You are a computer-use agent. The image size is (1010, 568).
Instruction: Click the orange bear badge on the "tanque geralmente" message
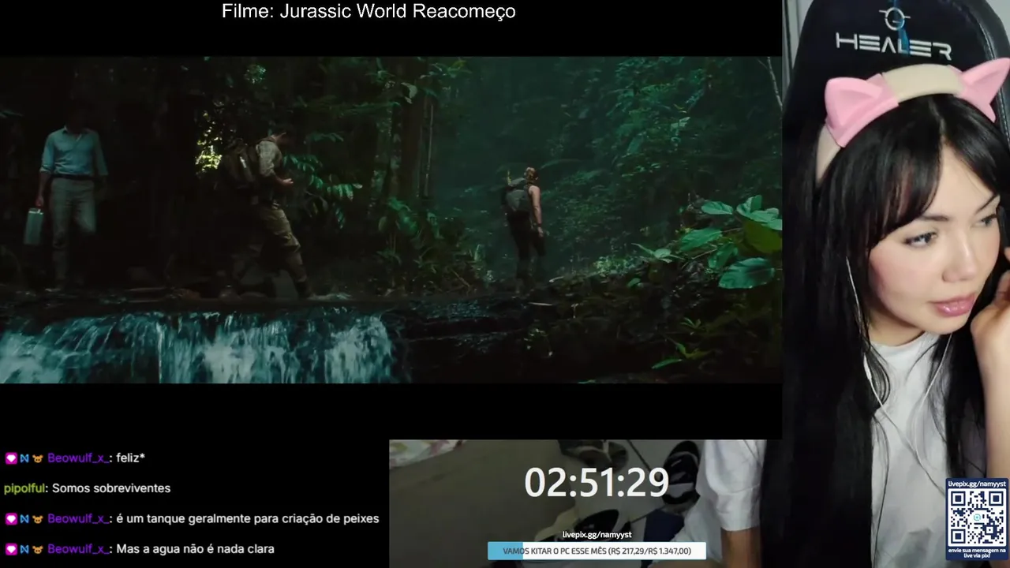click(x=37, y=519)
